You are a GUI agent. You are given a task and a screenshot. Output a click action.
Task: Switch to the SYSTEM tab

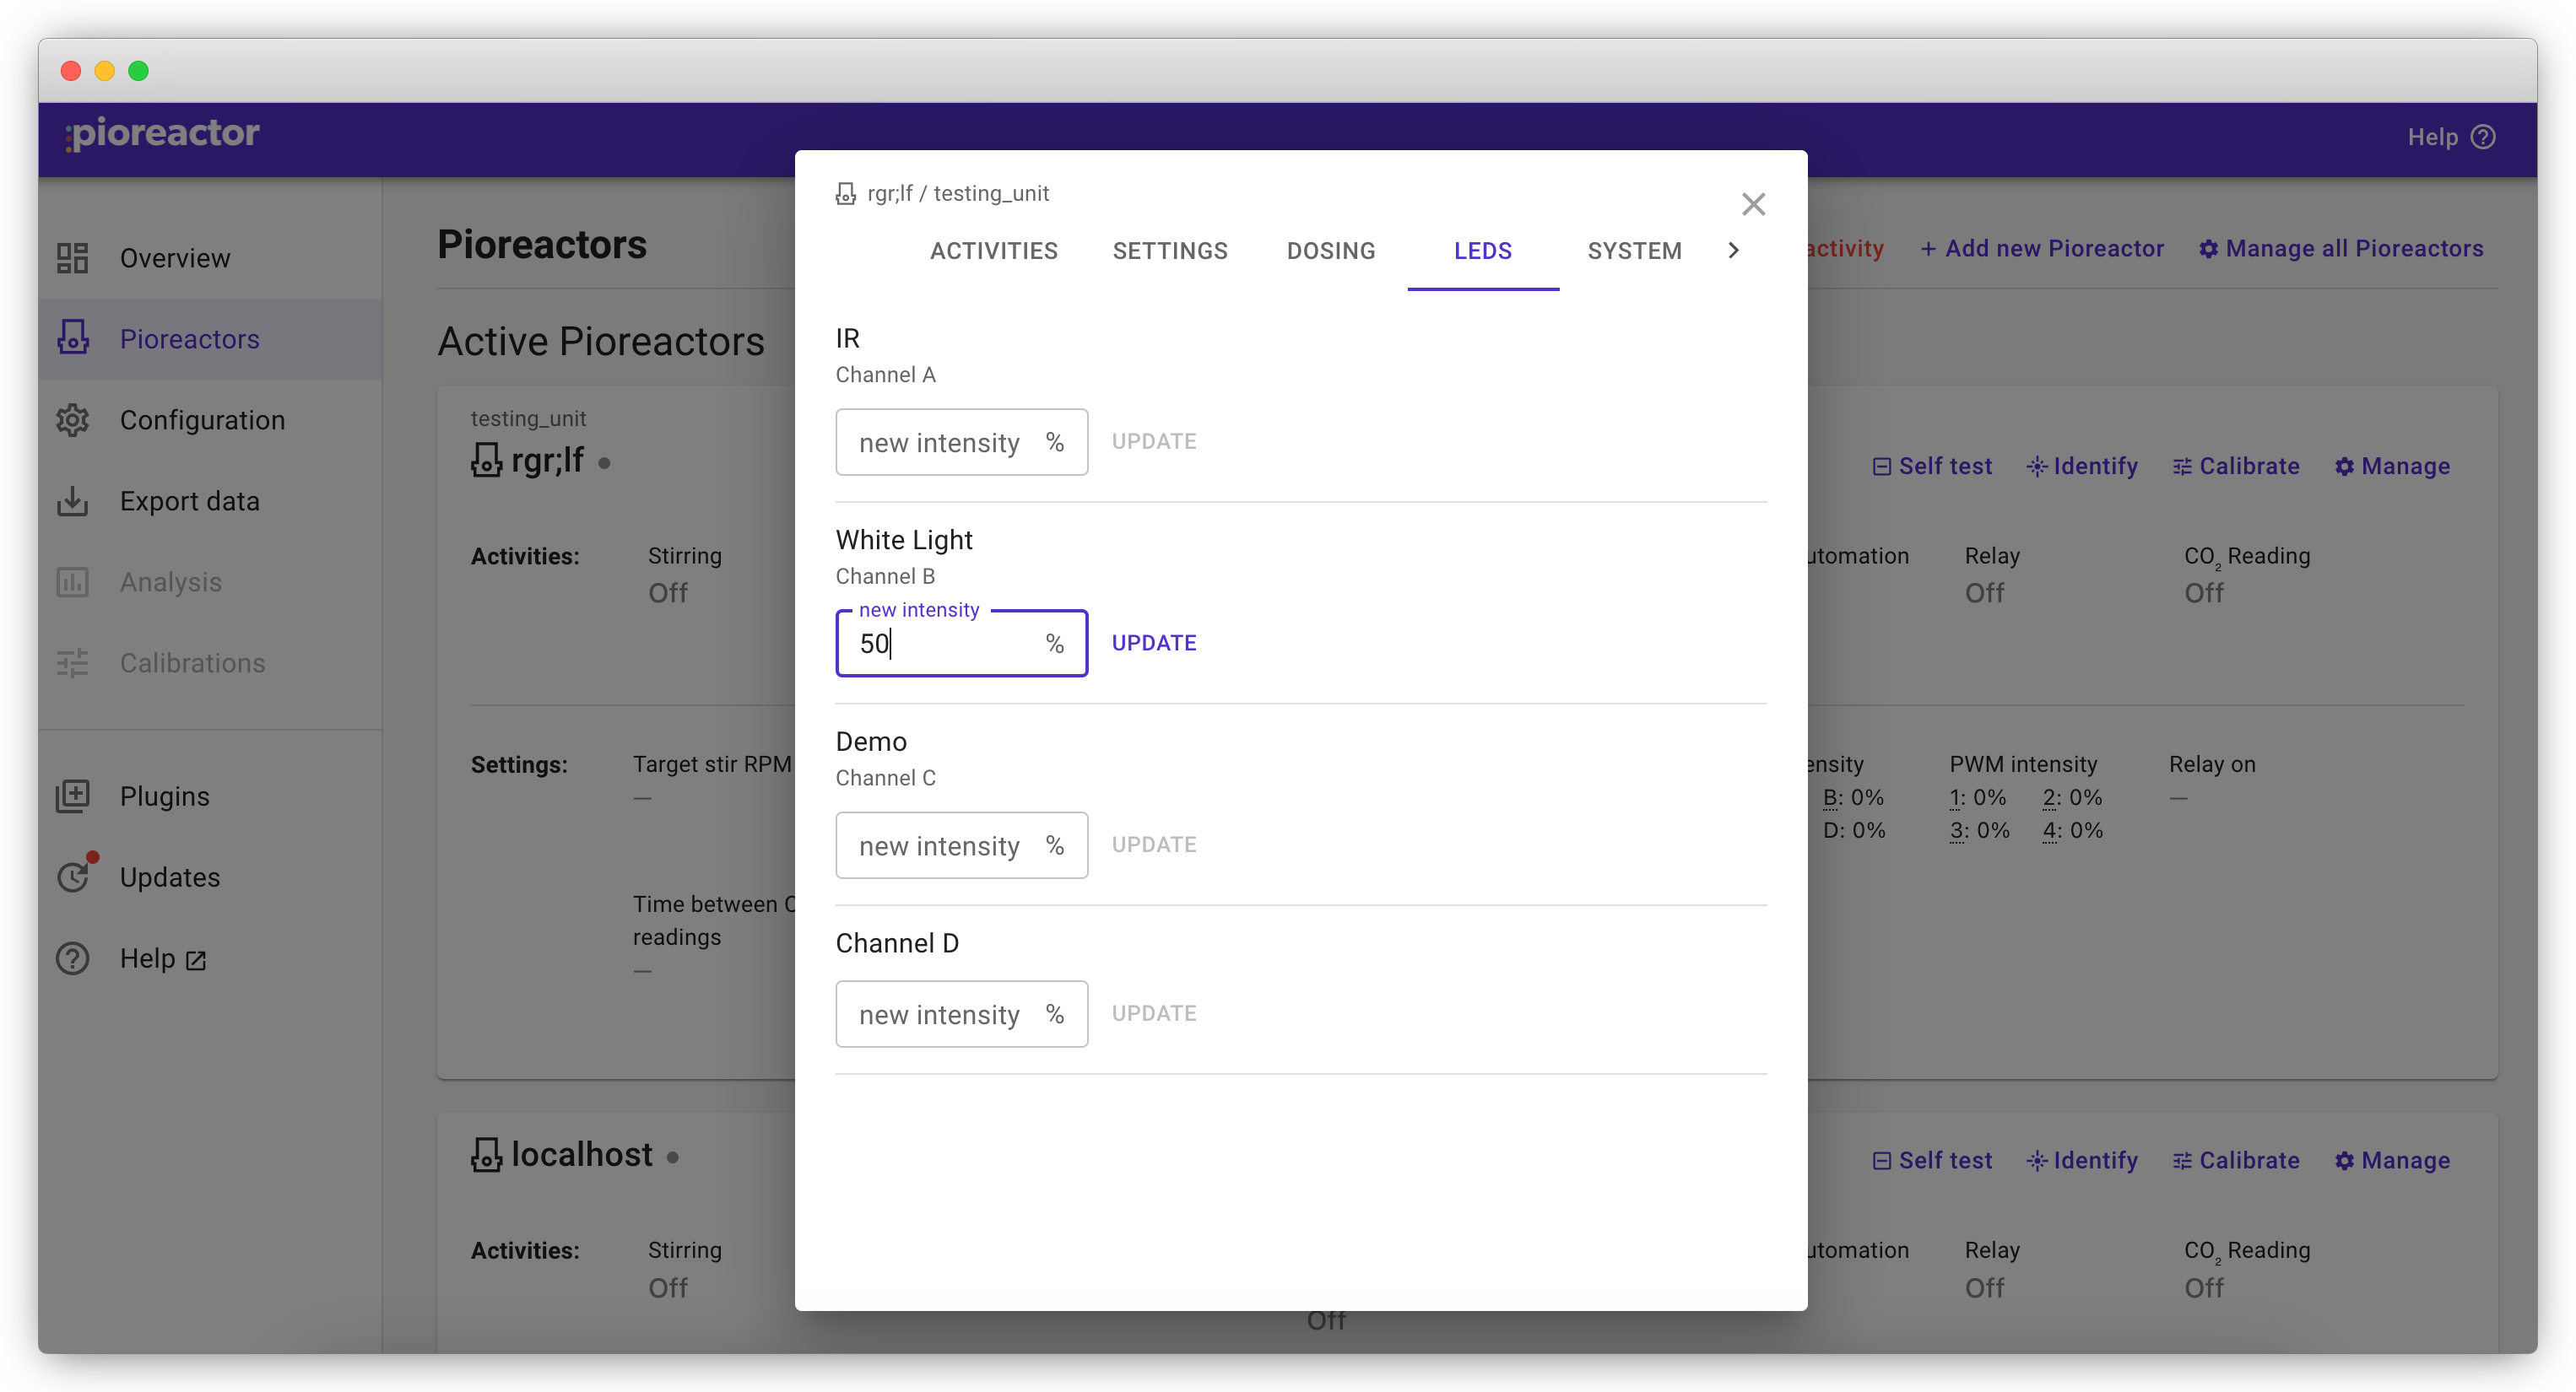pos(1632,251)
